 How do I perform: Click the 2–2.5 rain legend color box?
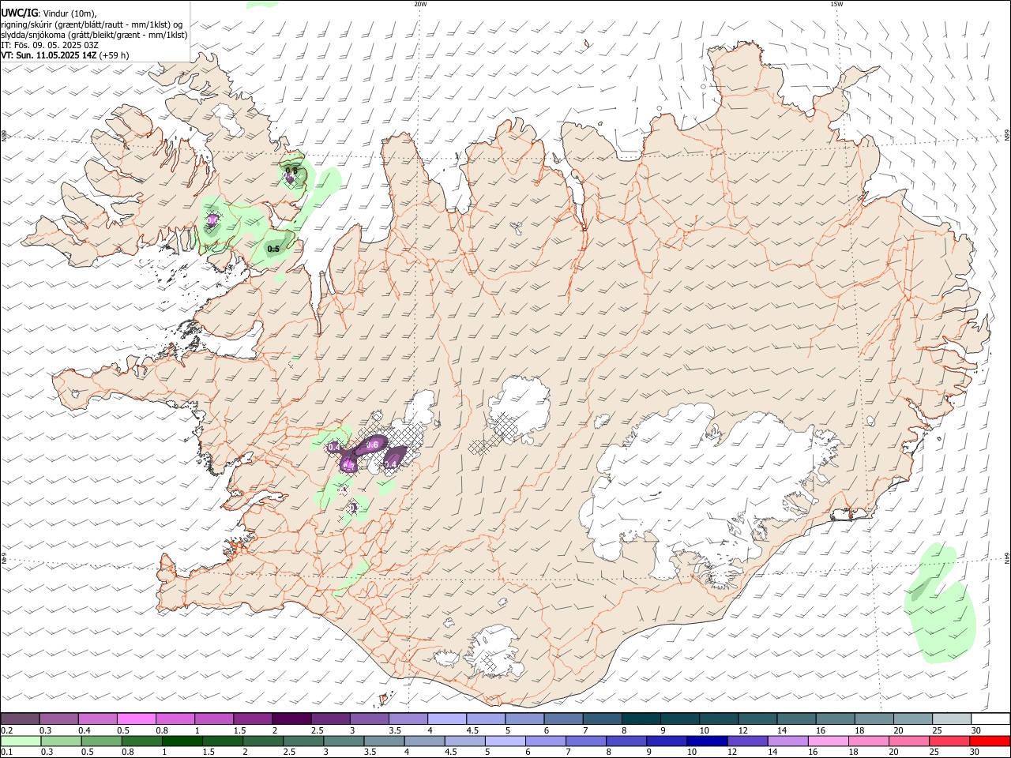click(x=262, y=741)
